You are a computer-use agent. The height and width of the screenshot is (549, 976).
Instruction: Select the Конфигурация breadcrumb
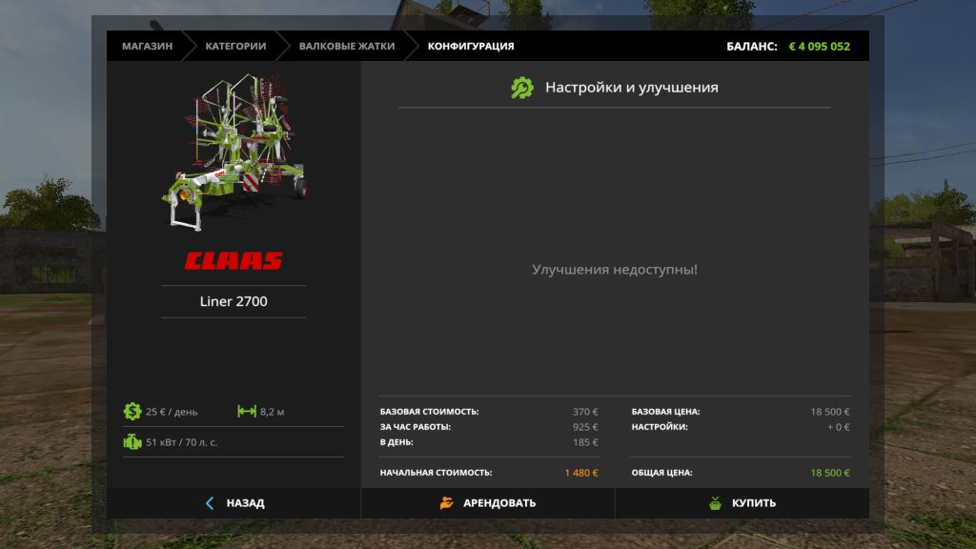click(x=470, y=46)
